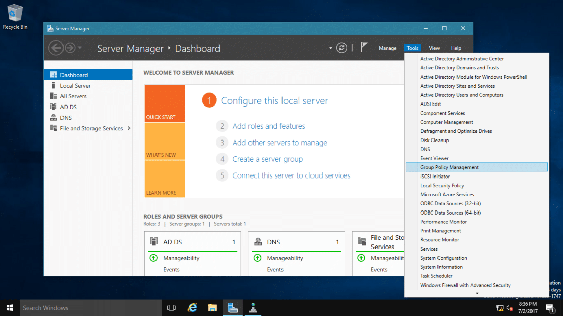Click DNS Manageability green status icon
The height and width of the screenshot is (316, 563).
click(258, 258)
